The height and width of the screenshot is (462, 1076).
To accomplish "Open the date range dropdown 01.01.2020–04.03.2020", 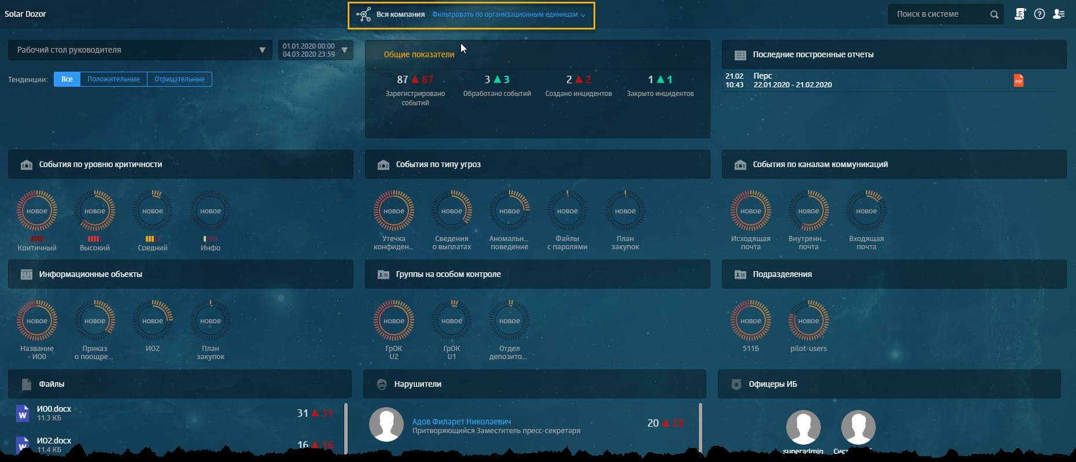I will point(315,50).
